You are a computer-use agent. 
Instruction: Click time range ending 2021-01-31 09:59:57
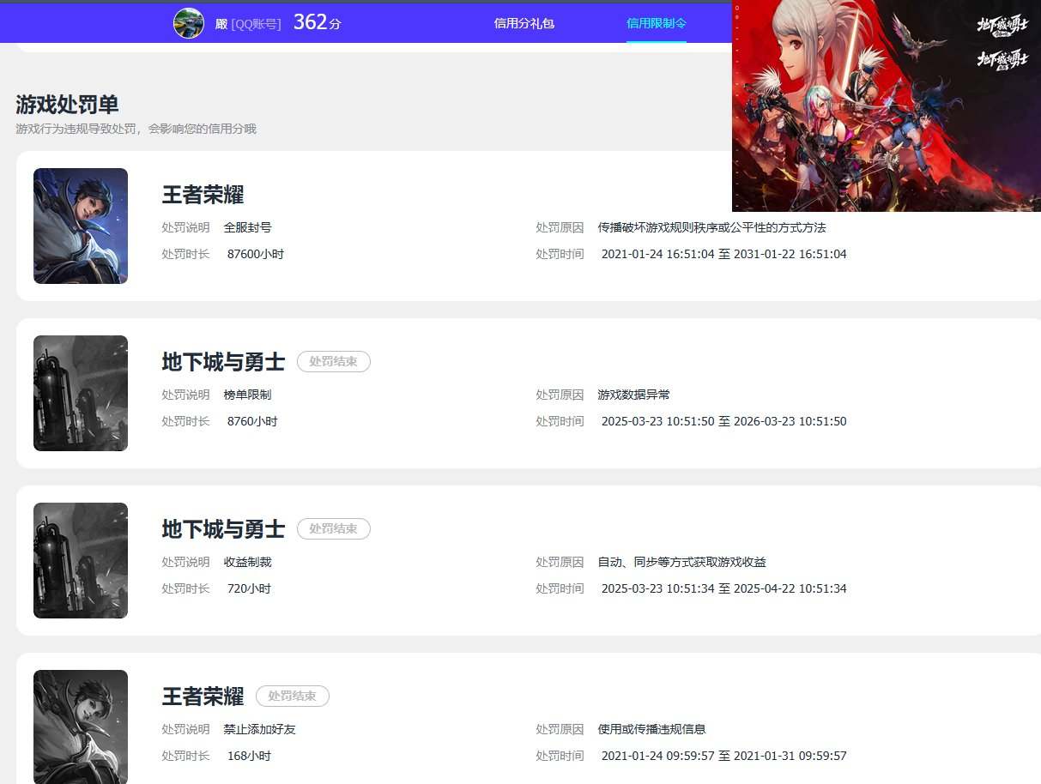(724, 756)
